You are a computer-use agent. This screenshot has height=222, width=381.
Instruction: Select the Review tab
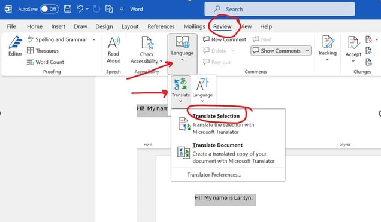click(x=222, y=26)
